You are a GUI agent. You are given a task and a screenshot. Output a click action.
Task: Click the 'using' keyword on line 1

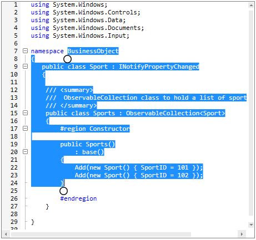40,4
